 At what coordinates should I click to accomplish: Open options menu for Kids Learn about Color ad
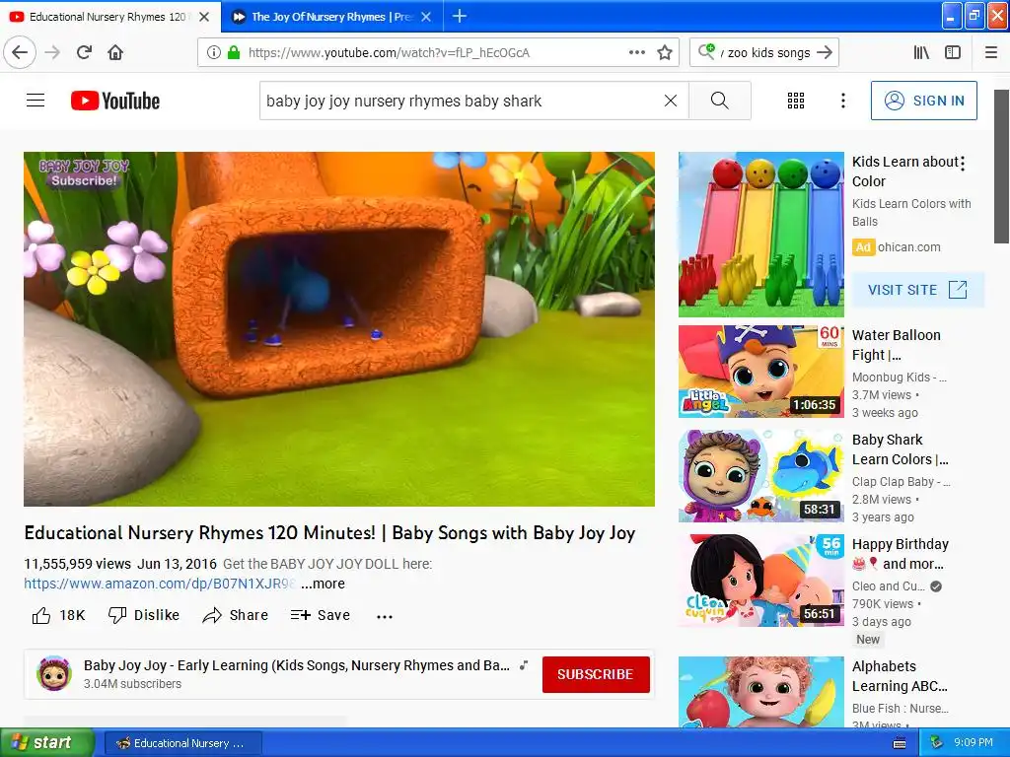[x=963, y=164]
